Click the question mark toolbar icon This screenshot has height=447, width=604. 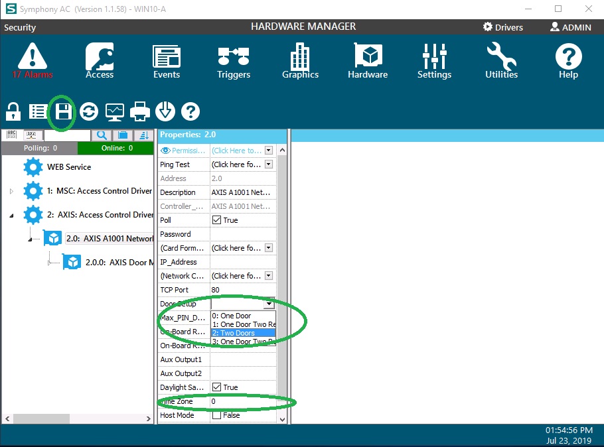click(x=190, y=111)
